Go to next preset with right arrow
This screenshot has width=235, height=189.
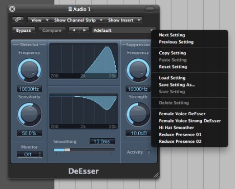coord(84,30)
